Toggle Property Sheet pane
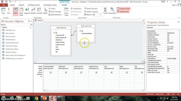This screenshot has height=101, width=181. click(123, 9)
